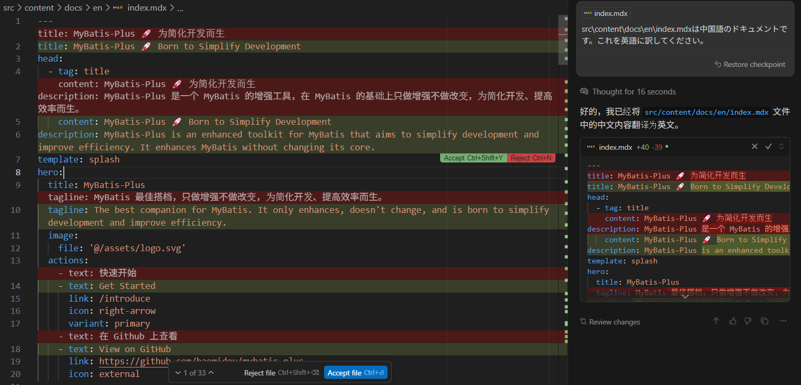The image size is (801, 385).
Task: Reject the inline diff with Reject Ctrl+N
Action: (x=530, y=158)
